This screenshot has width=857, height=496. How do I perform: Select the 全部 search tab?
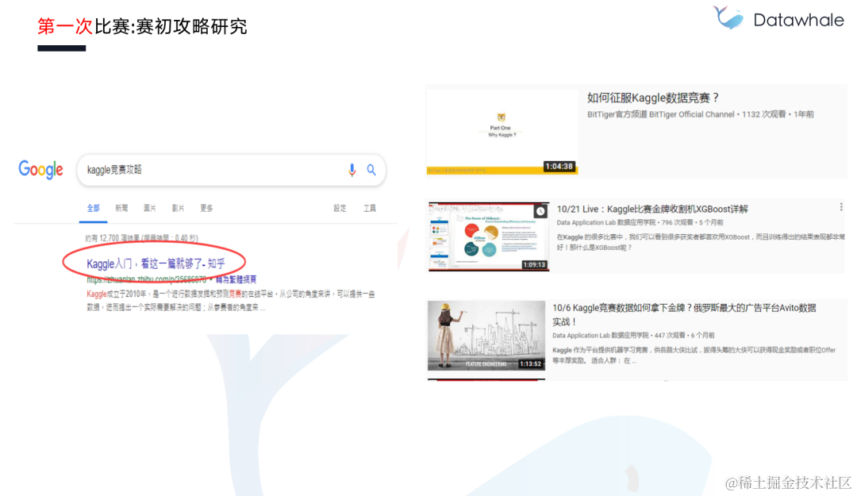93,209
